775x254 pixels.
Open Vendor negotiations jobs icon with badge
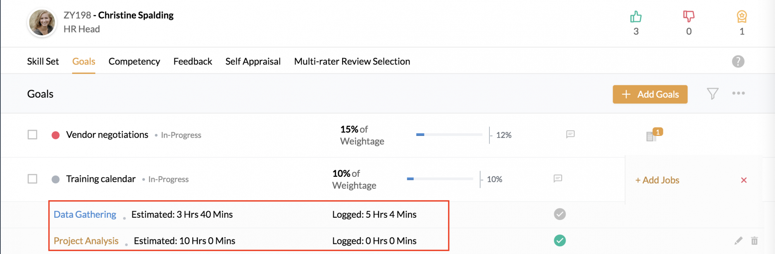(x=654, y=135)
